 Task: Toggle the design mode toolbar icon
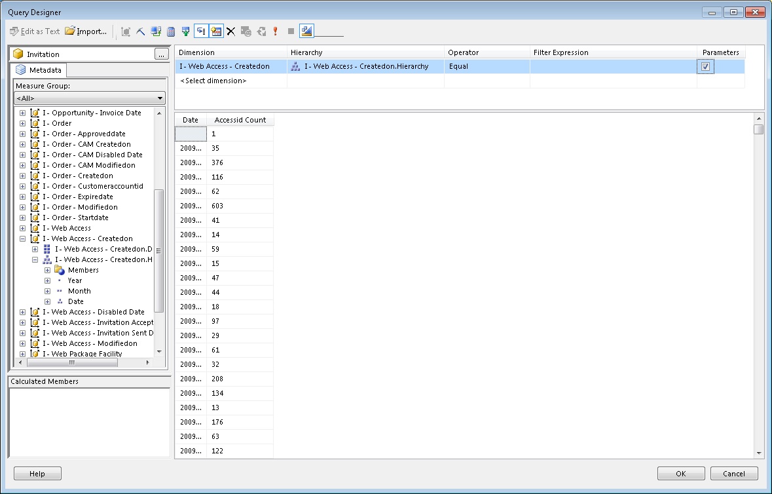pyautogui.click(x=306, y=30)
